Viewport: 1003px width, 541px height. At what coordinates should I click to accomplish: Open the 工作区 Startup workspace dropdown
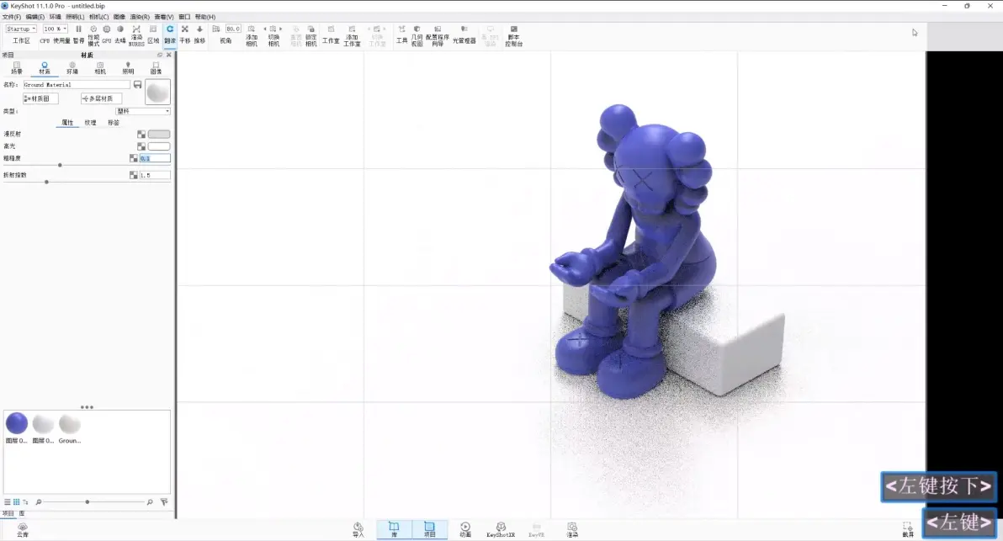tap(20, 29)
